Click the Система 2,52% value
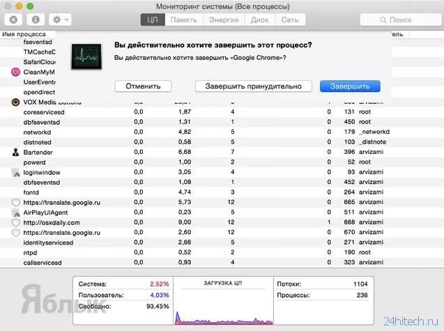 [x=160, y=284]
